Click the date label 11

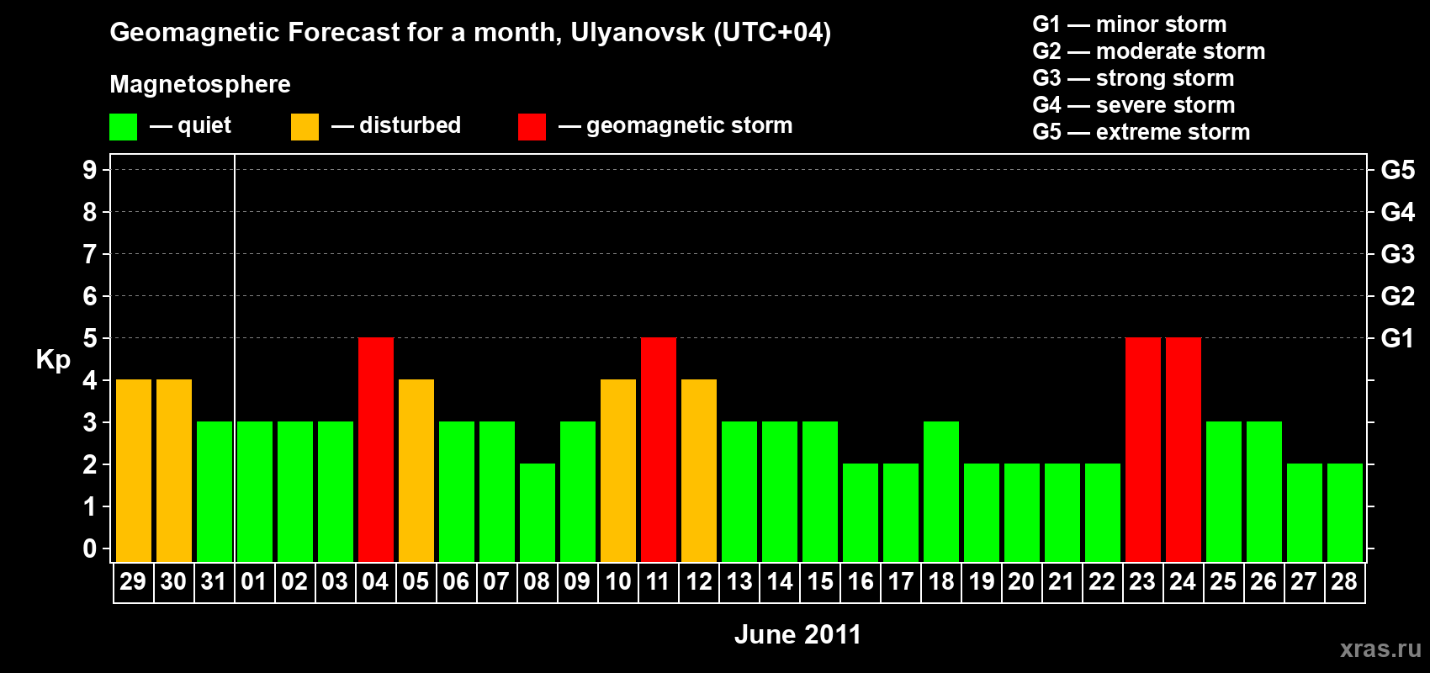(x=658, y=581)
